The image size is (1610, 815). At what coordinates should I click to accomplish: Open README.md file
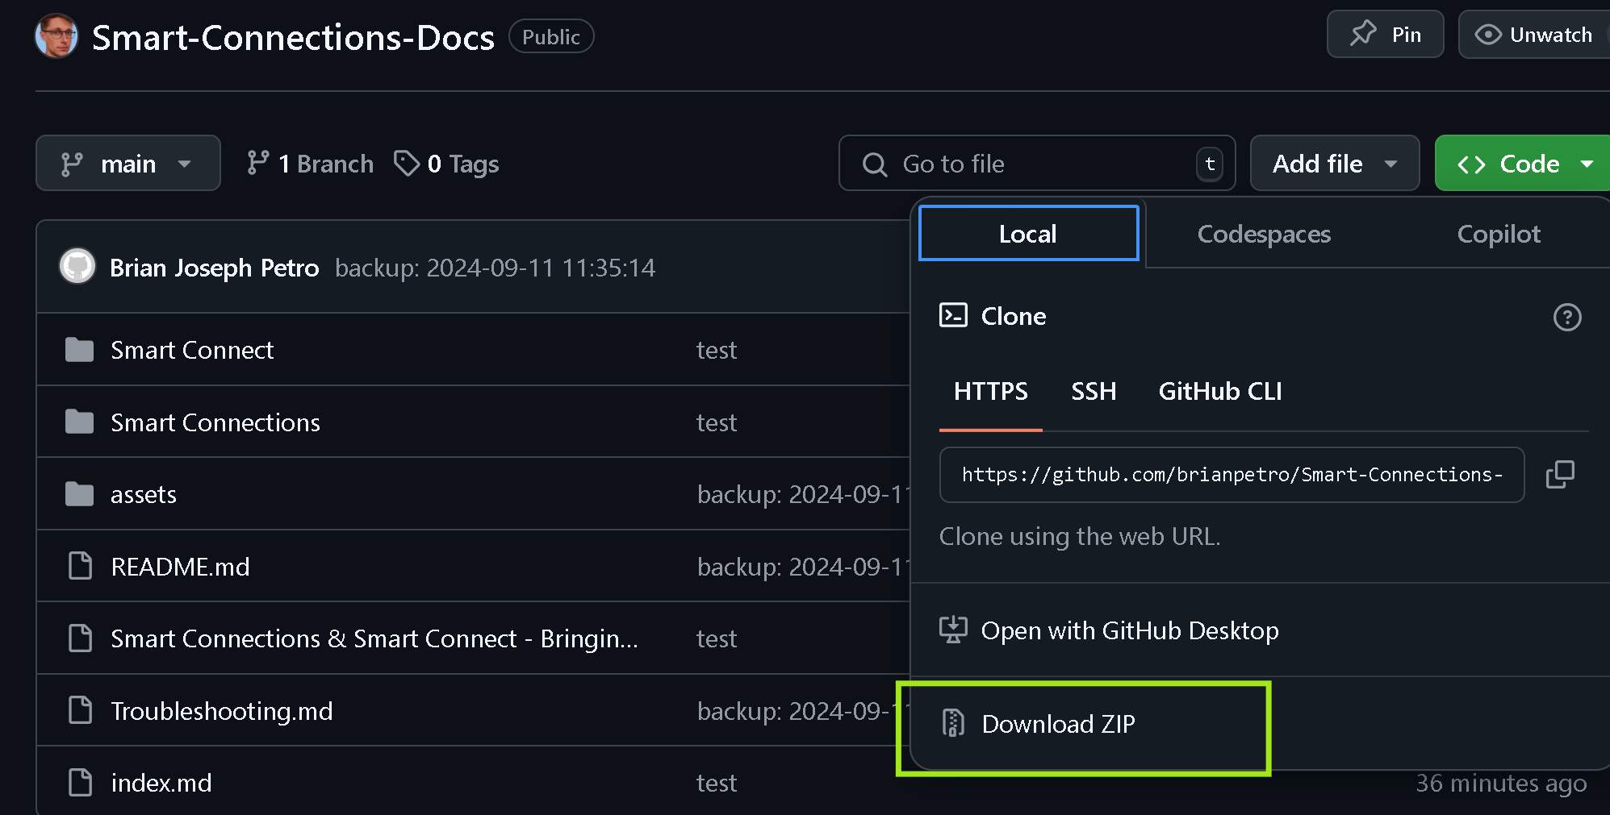(180, 567)
